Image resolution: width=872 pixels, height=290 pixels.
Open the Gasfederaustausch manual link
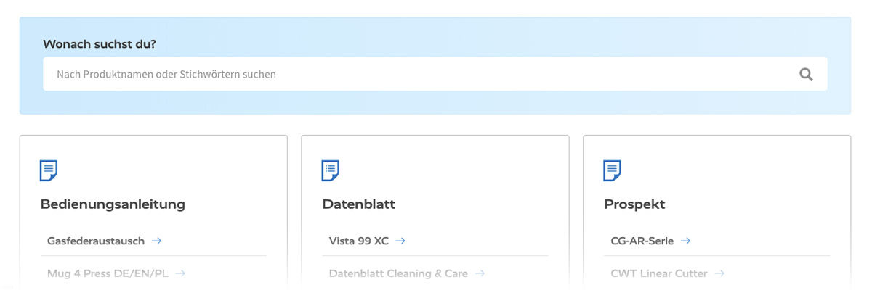[x=96, y=241]
